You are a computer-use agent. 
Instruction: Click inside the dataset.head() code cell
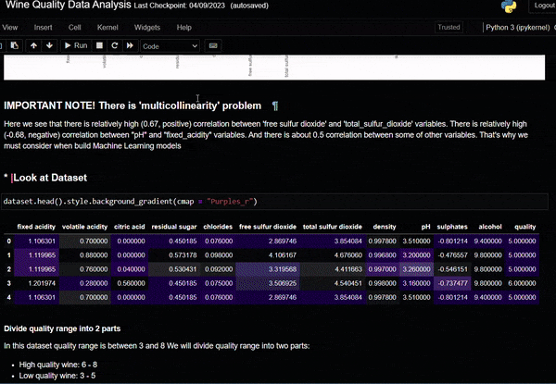click(278, 201)
